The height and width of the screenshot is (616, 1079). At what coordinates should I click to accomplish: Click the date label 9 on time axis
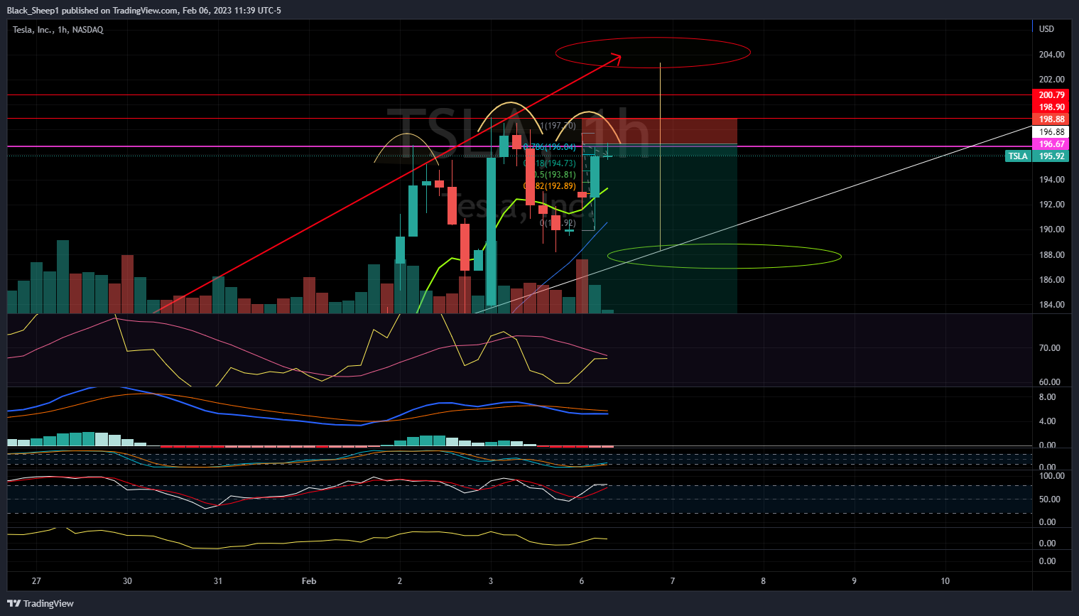click(855, 581)
